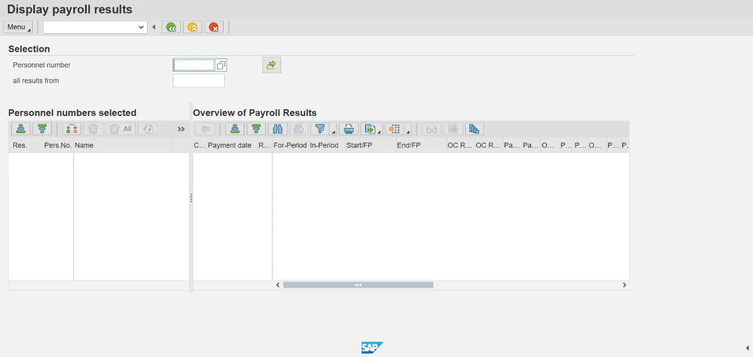The image size is (753, 357).
Task: Click the For-Period column header
Action: pyautogui.click(x=290, y=145)
